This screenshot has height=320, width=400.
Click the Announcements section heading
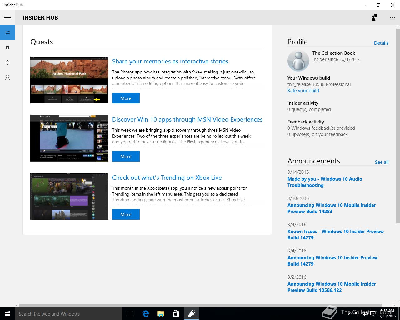point(314,161)
